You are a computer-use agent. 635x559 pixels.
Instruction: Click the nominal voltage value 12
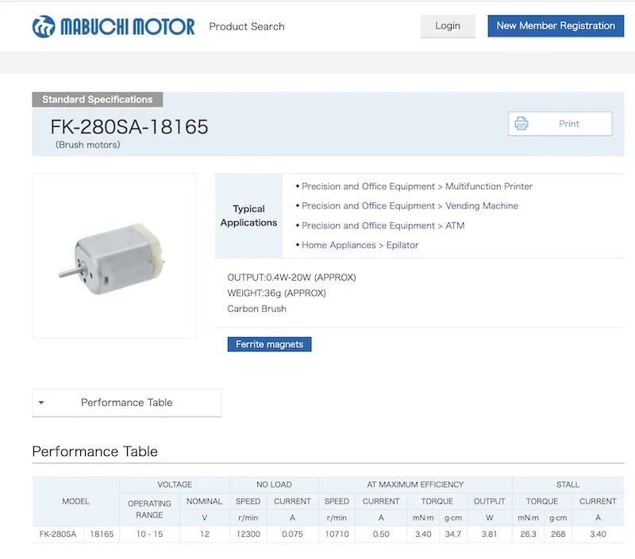coord(205,534)
